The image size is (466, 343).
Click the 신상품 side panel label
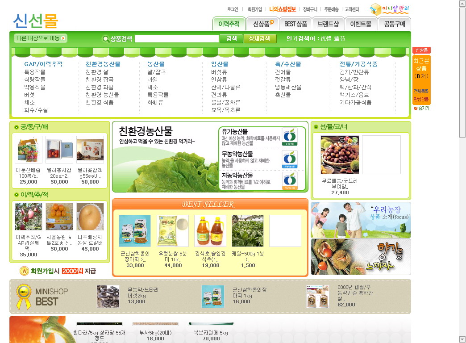click(x=421, y=50)
